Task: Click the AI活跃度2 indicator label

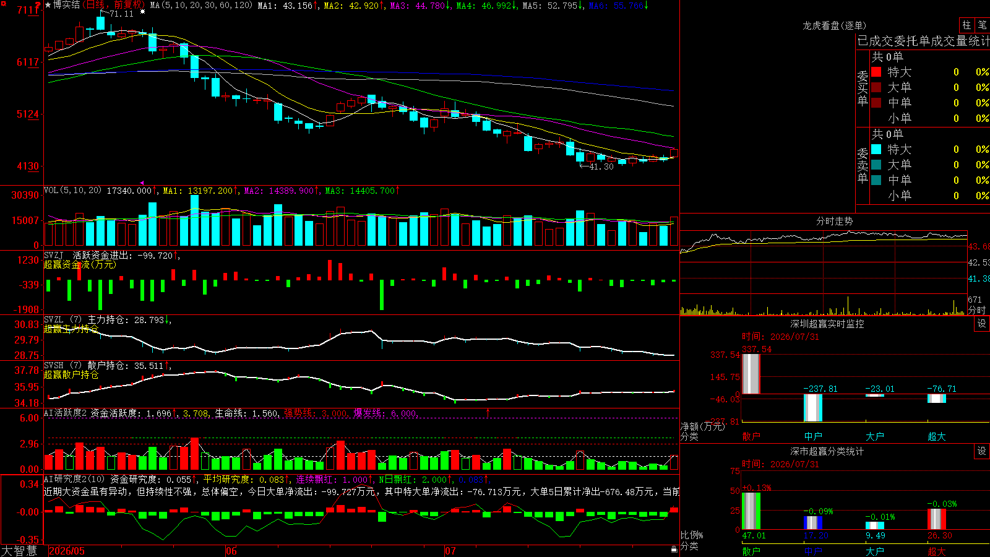Action: [66, 413]
